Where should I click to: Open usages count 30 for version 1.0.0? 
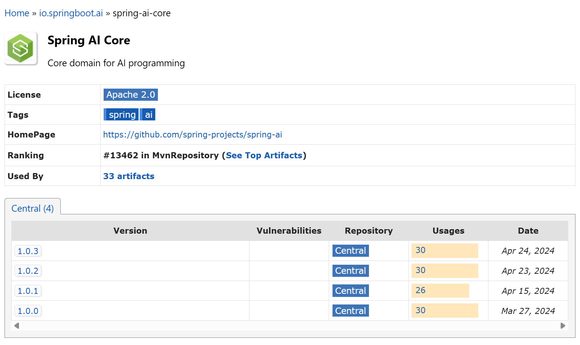point(421,311)
